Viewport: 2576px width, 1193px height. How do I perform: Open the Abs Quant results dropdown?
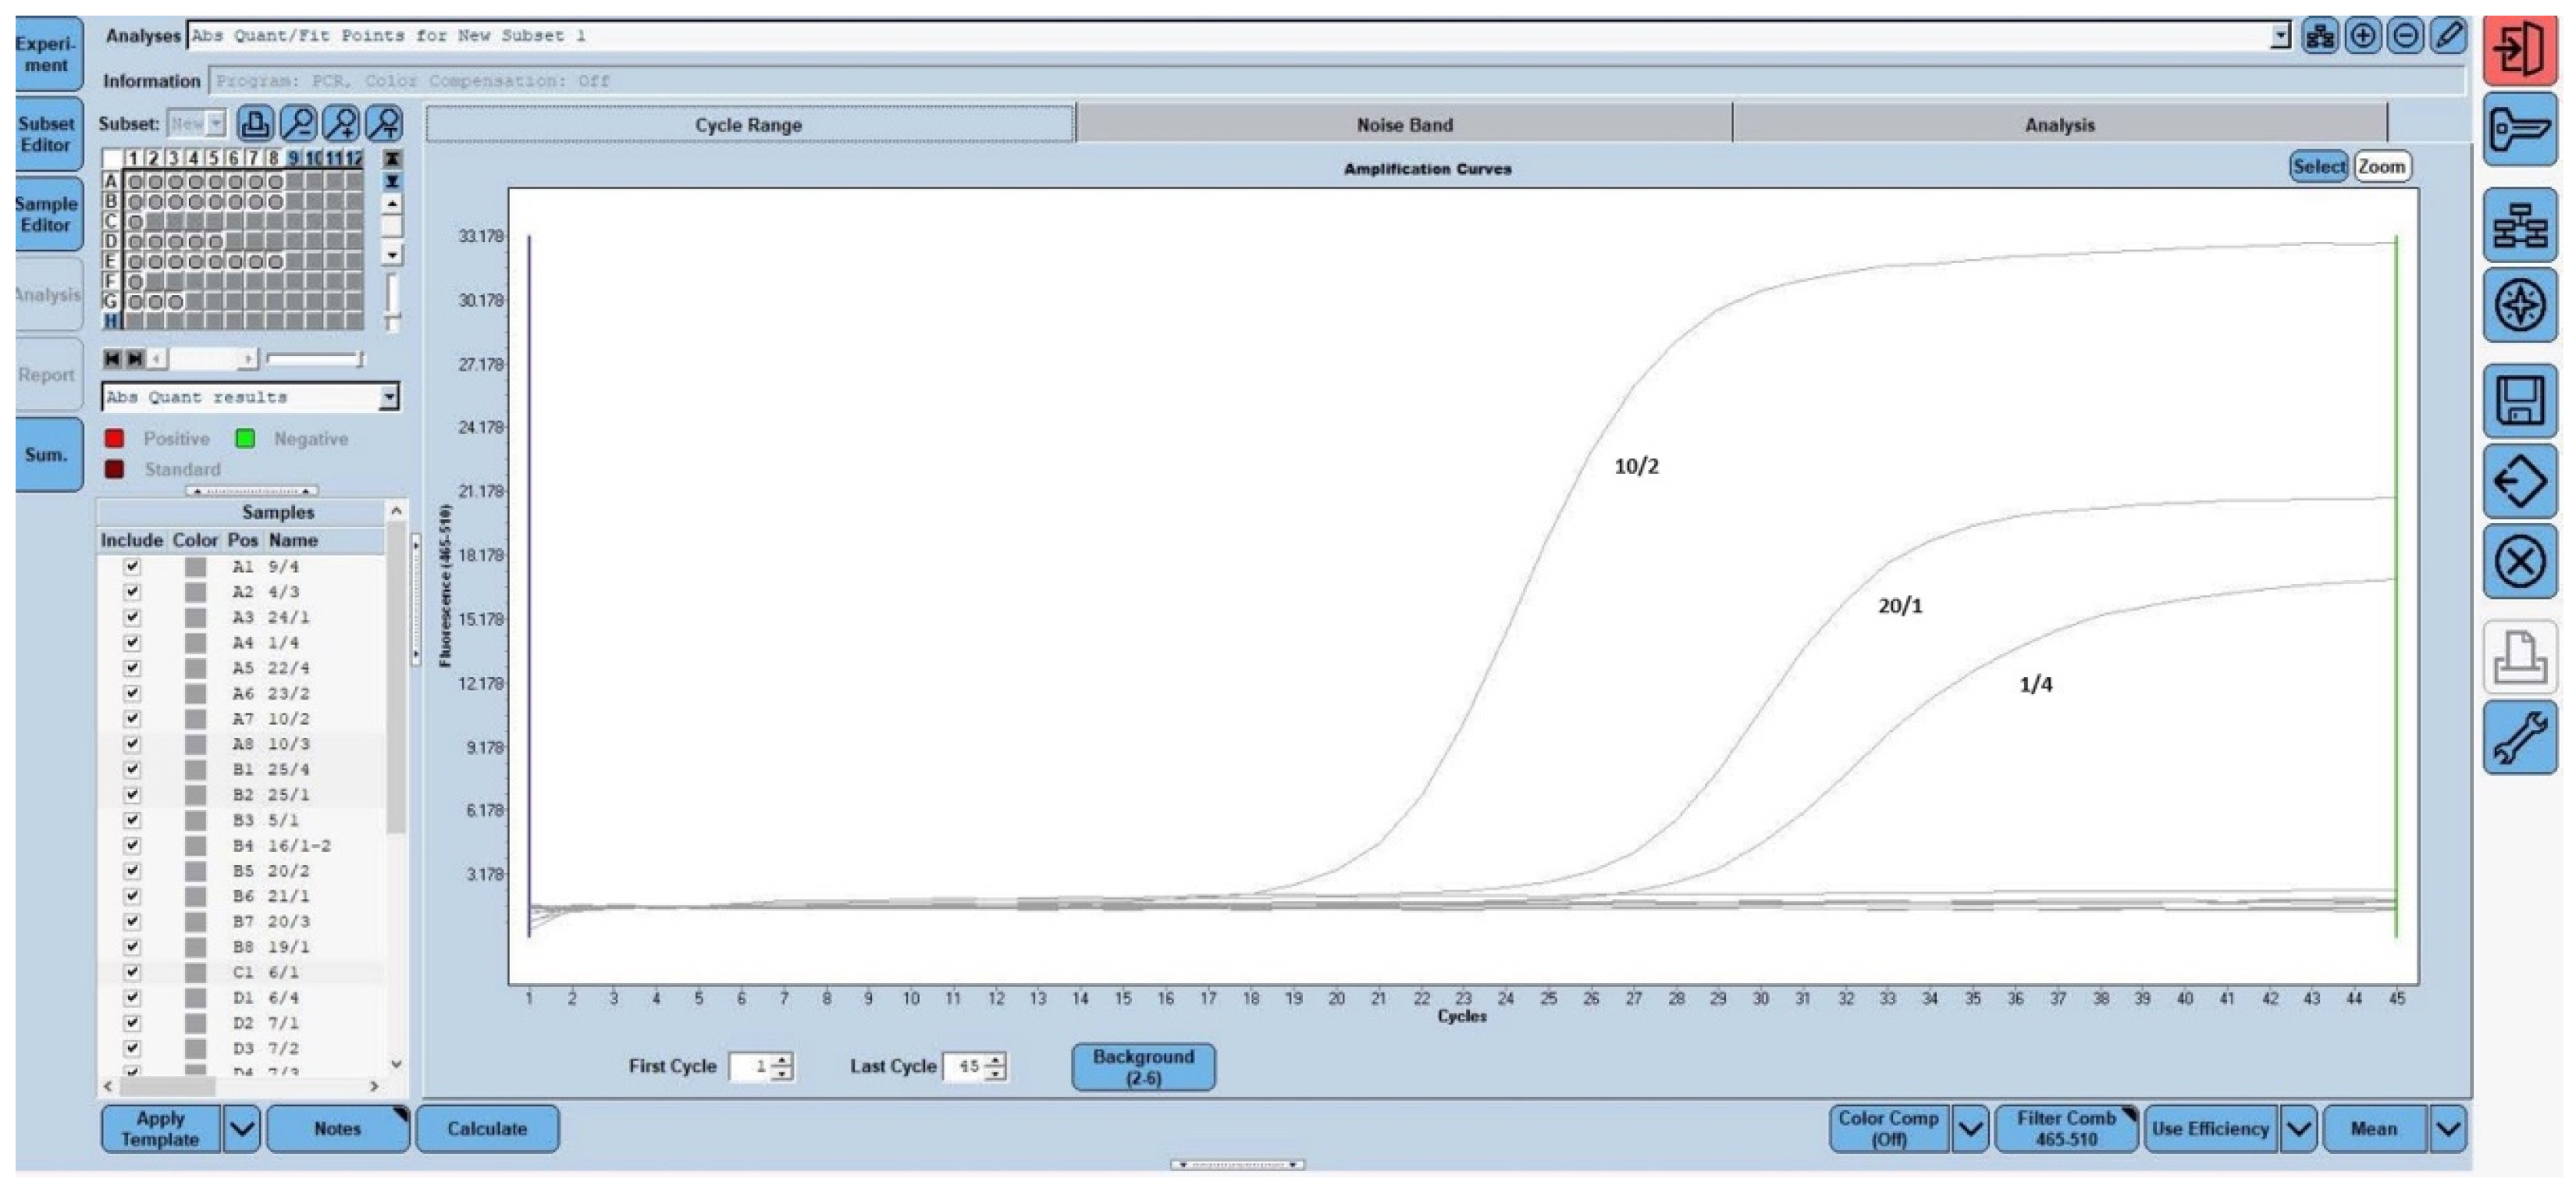pos(389,398)
